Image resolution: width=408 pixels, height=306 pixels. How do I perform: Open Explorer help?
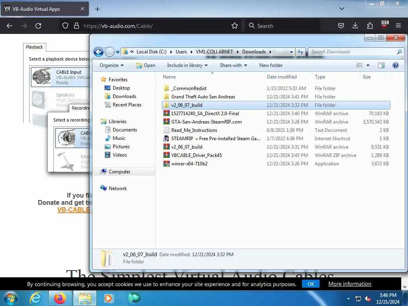pos(395,65)
